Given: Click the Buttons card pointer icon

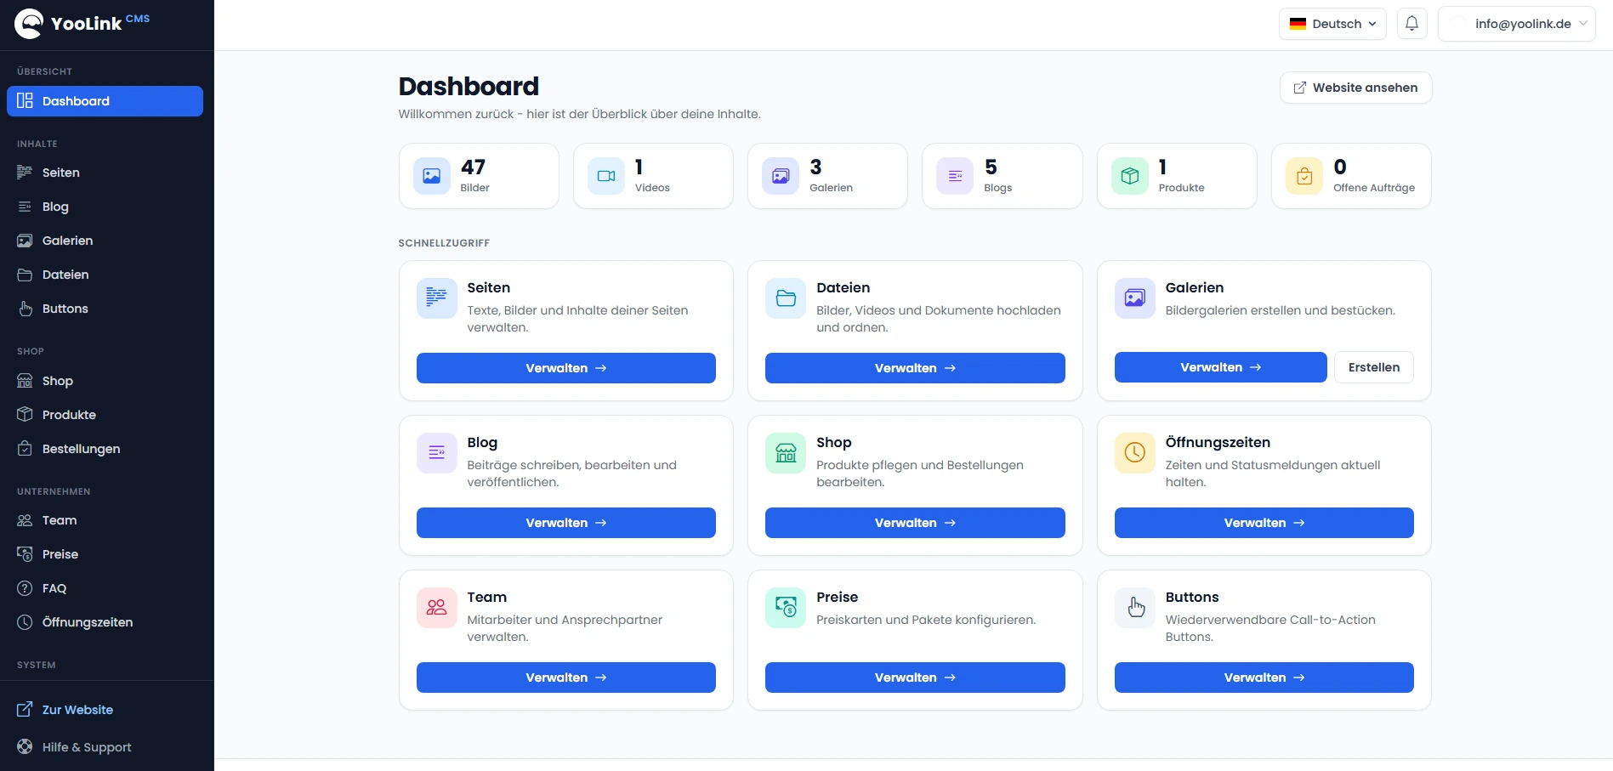Looking at the screenshot, I should click(1135, 608).
